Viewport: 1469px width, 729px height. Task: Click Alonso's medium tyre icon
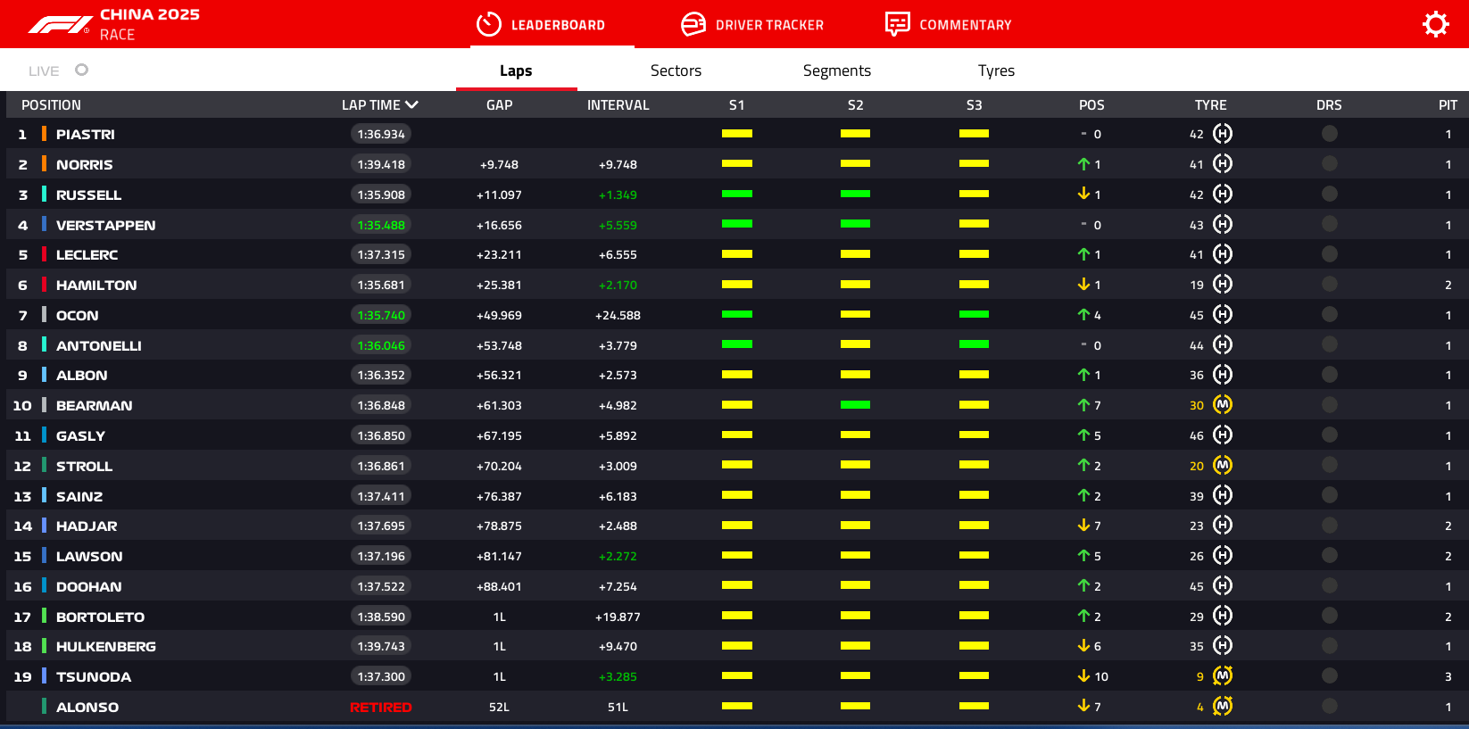[1223, 707]
